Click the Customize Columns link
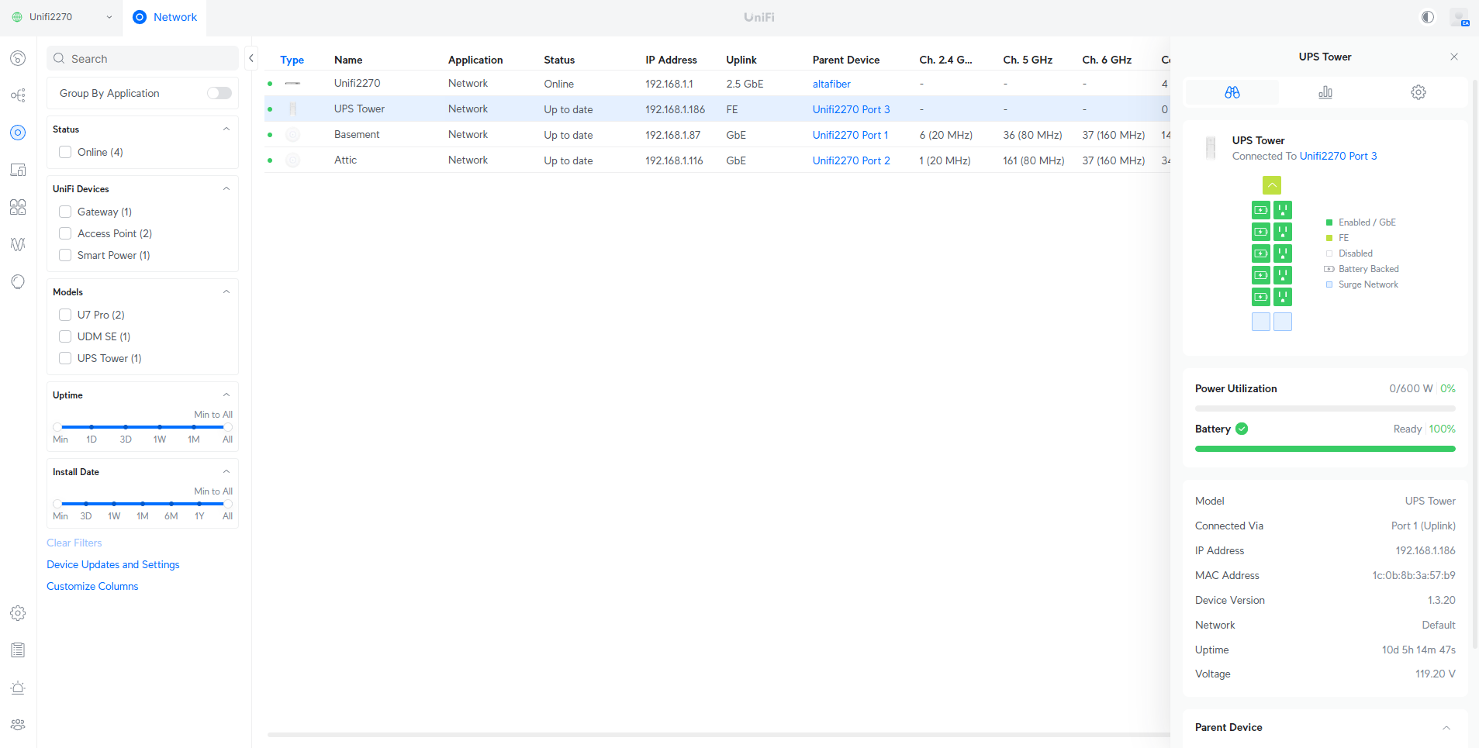 click(x=92, y=586)
